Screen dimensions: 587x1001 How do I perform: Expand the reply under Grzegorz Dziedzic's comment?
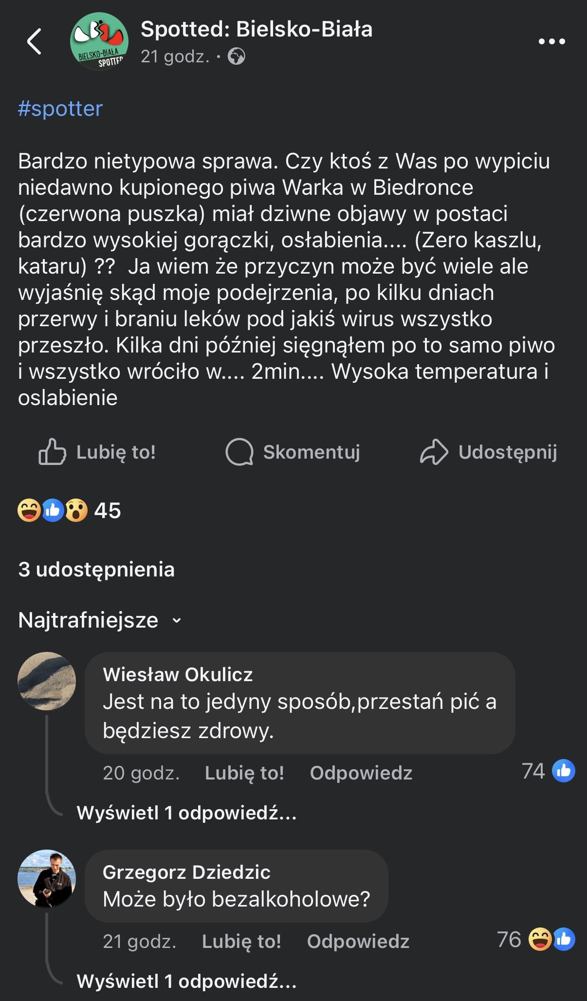click(x=187, y=981)
